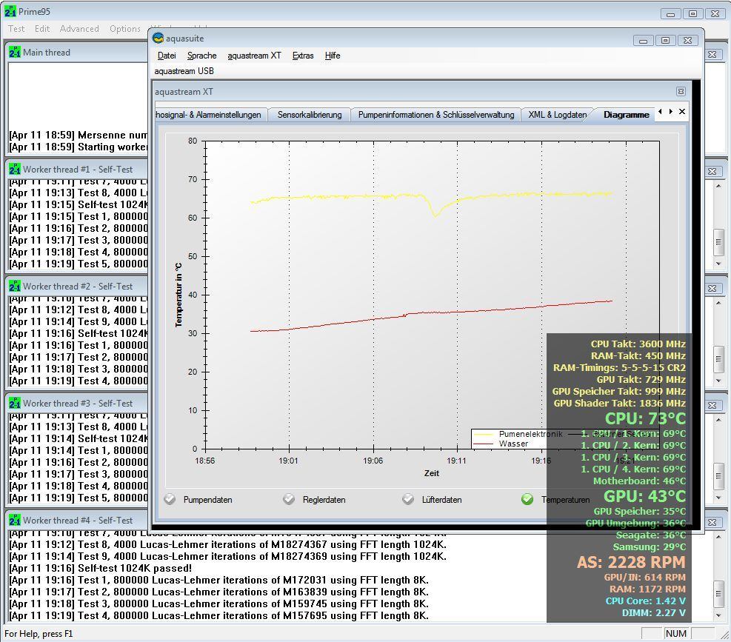Click Worker thread #2 scrollbar thumb
The width and height of the screenshot is (731, 642).
click(x=718, y=359)
